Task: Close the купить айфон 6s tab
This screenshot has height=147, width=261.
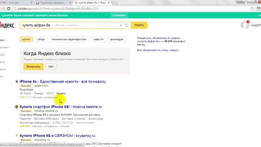Action: tap(109, 3)
